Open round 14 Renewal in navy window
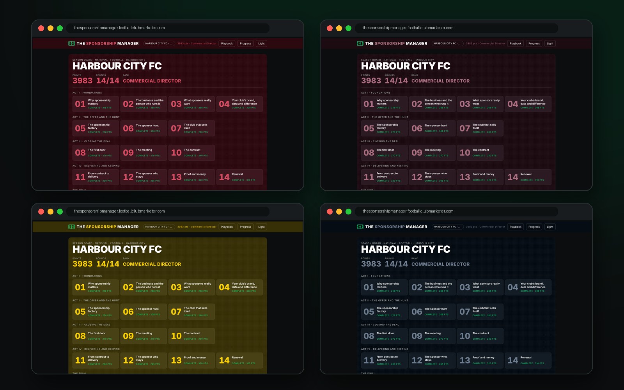Image resolution: width=624 pixels, height=390 pixels. (528, 360)
